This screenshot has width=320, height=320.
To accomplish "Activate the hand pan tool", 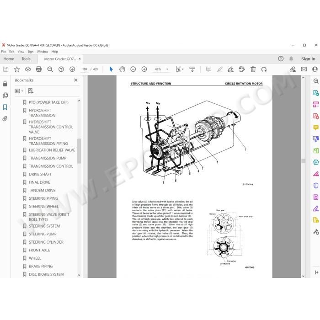I will (122, 69).
